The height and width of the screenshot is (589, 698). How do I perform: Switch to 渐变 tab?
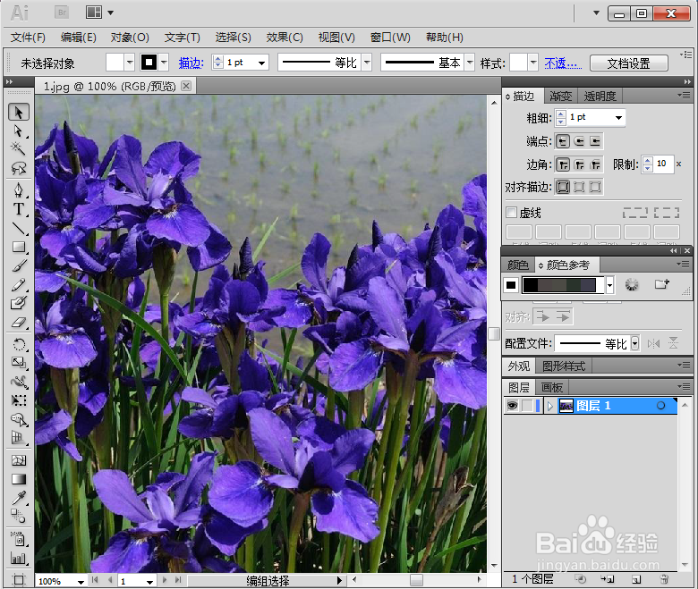pos(560,96)
